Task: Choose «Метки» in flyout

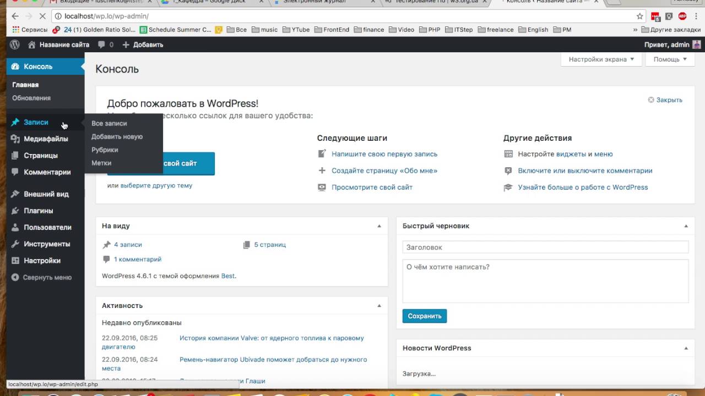Action: coord(101,163)
